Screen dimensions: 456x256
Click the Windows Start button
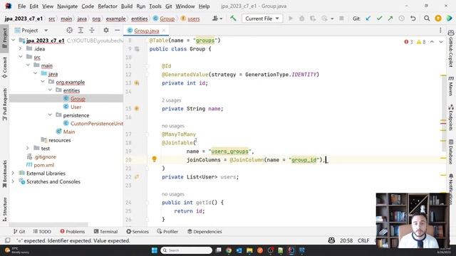pos(155,250)
